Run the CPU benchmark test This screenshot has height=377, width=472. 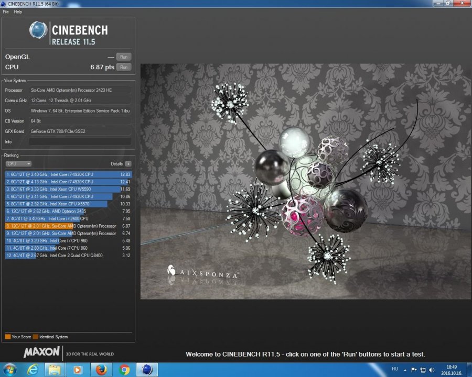(124, 67)
